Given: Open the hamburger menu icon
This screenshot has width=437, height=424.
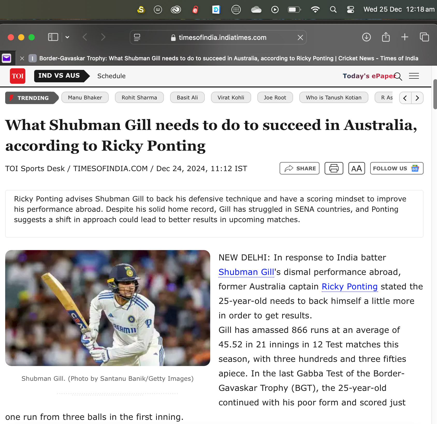Looking at the screenshot, I should [x=414, y=76].
